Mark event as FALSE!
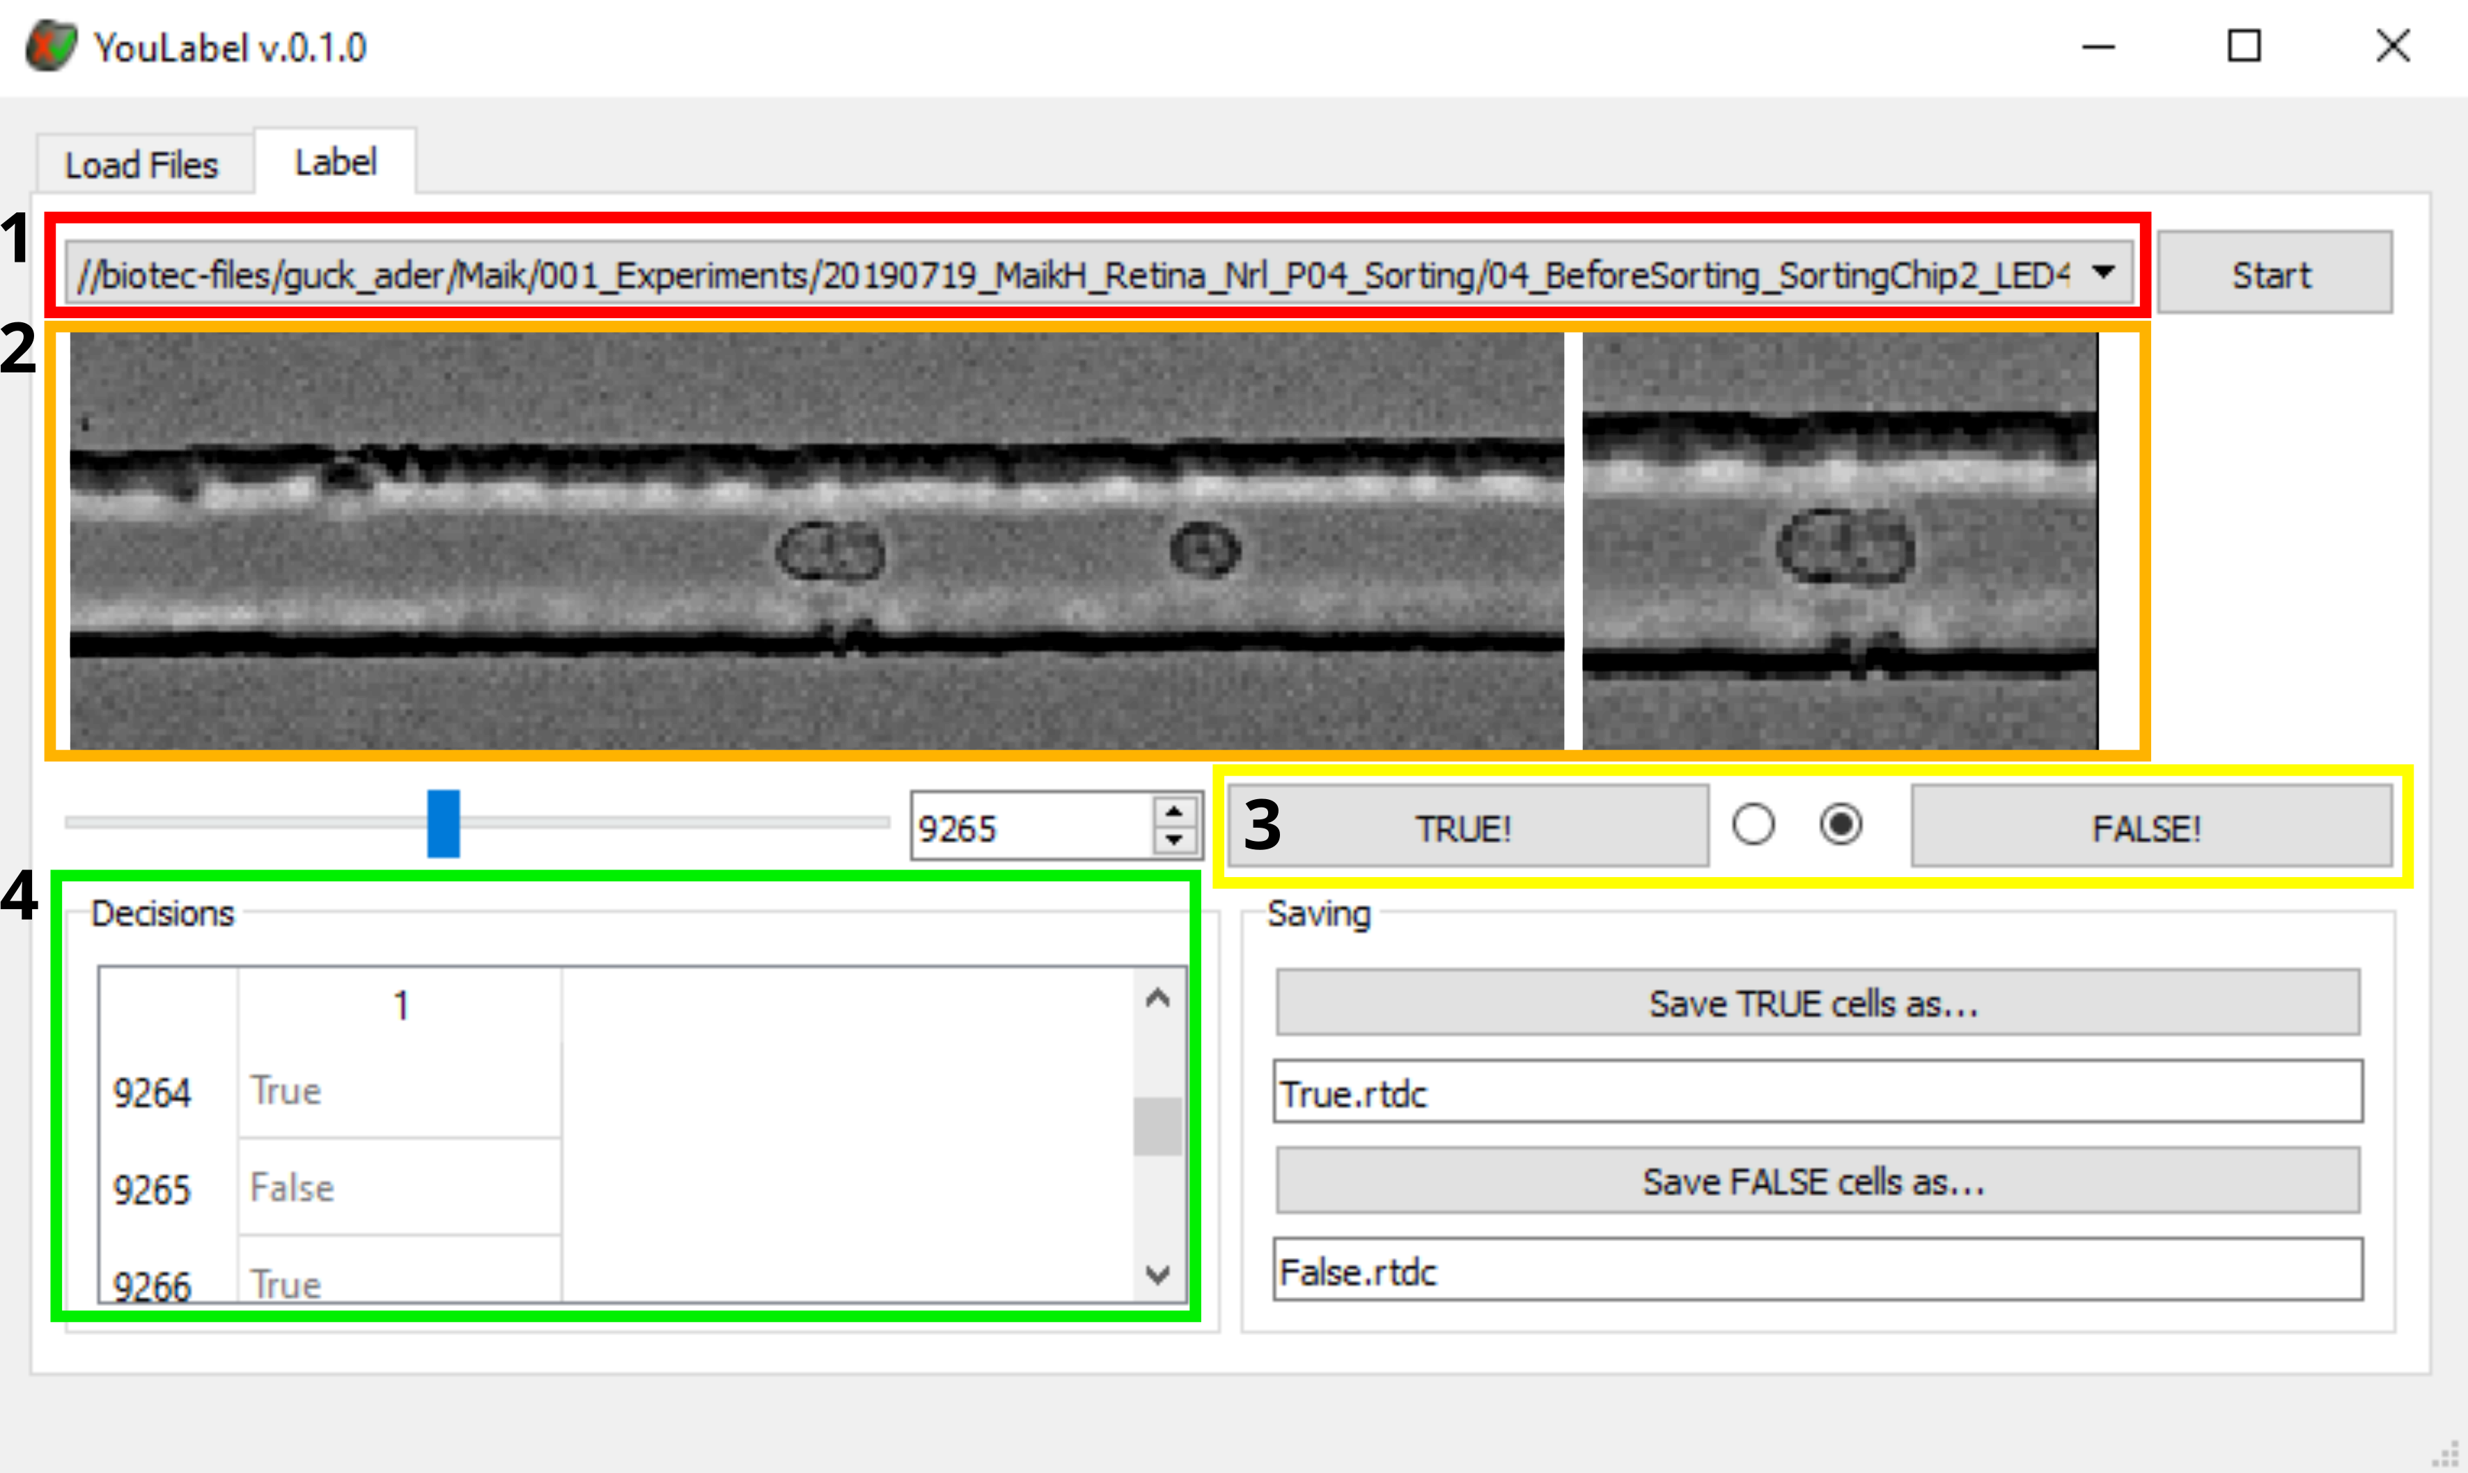 [2150, 827]
